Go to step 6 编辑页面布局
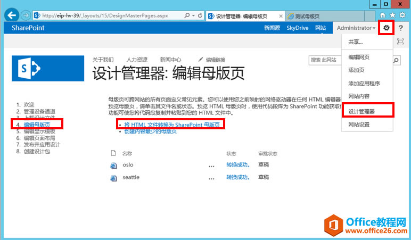This screenshot has width=411, height=240. pos(39,138)
